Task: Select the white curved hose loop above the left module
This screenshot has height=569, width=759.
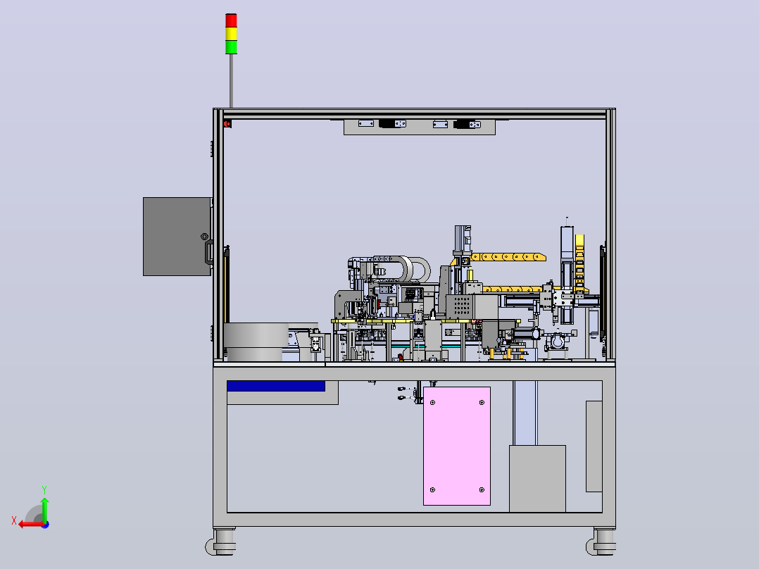Action: 407,269
